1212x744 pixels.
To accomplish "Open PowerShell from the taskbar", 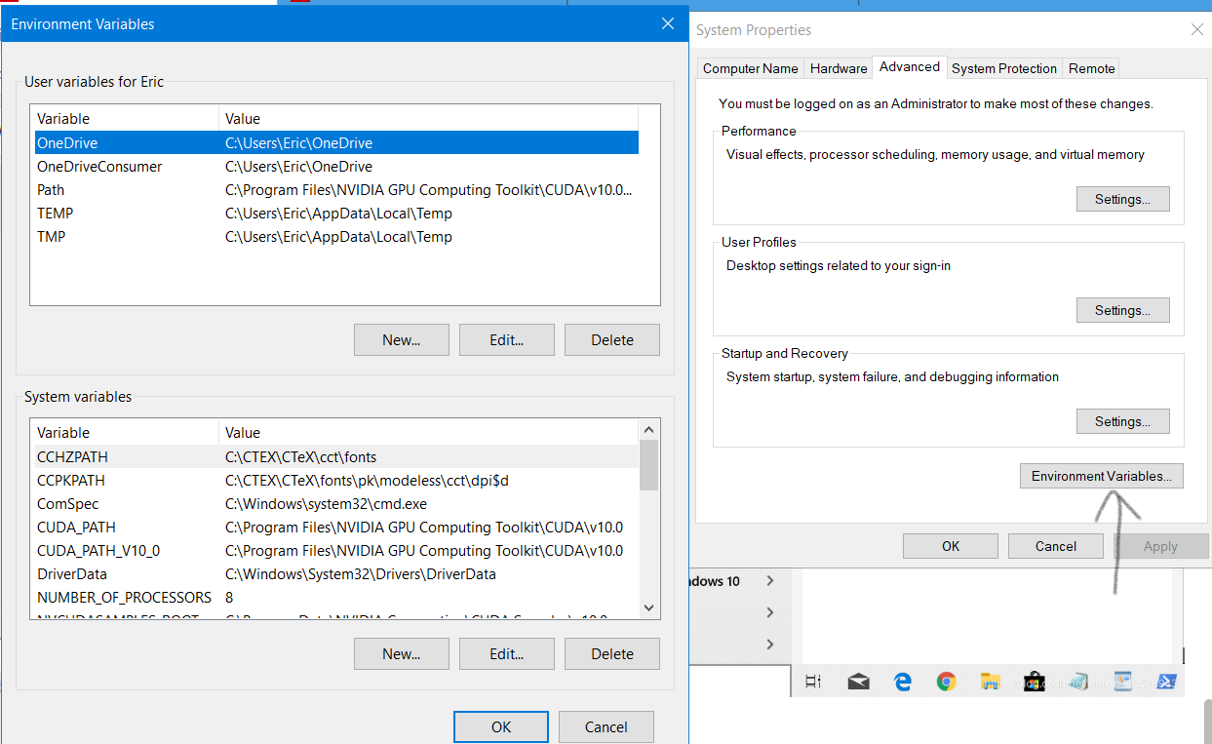I will point(1166,682).
